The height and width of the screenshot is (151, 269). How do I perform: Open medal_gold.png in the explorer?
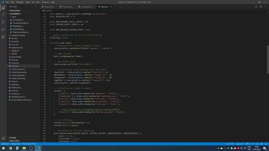coord(18,75)
